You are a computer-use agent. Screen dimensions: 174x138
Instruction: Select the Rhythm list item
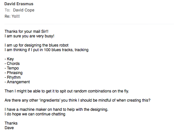(12, 77)
